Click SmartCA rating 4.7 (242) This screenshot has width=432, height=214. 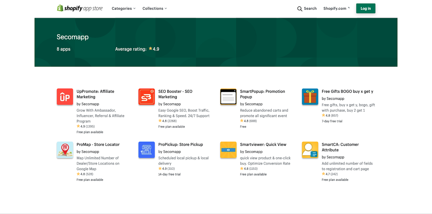pos(330,174)
